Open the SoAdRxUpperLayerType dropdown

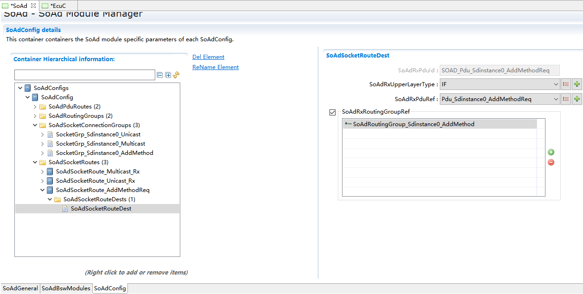pos(556,84)
